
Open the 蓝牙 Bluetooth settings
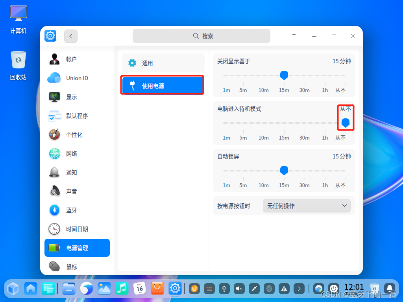pos(77,210)
